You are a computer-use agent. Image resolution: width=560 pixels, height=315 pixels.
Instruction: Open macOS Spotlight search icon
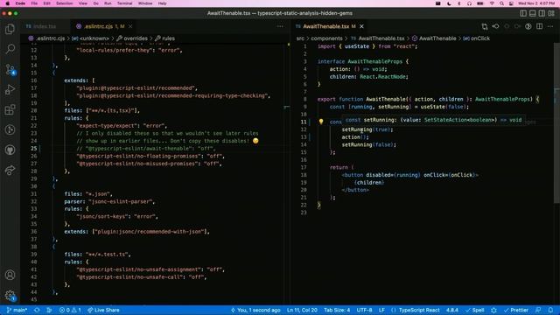[501, 3]
